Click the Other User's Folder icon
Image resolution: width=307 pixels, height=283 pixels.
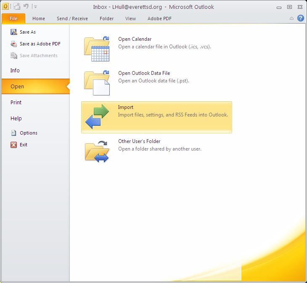tap(97, 151)
